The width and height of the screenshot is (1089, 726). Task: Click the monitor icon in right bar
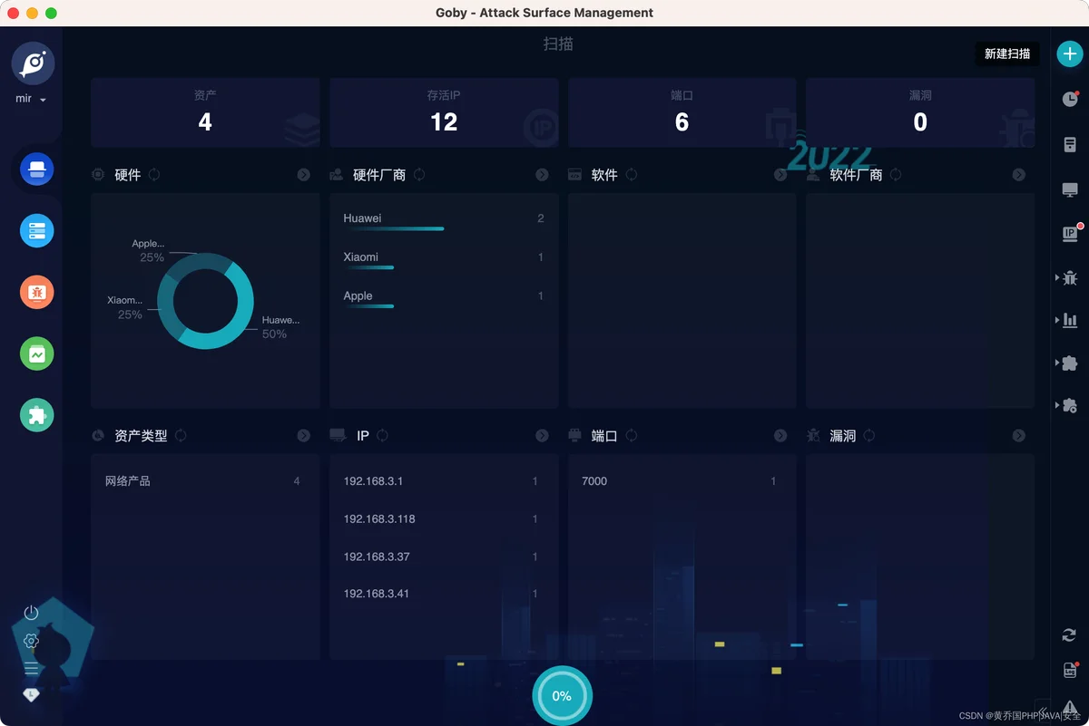pos(1070,189)
